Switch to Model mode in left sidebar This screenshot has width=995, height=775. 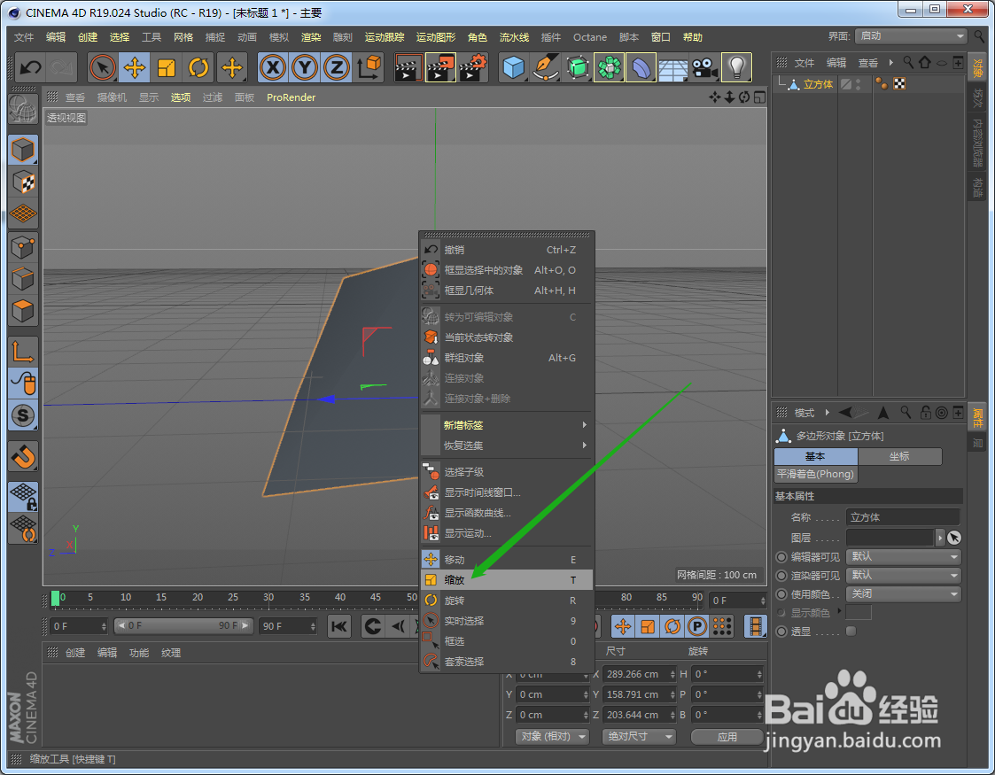[23, 151]
